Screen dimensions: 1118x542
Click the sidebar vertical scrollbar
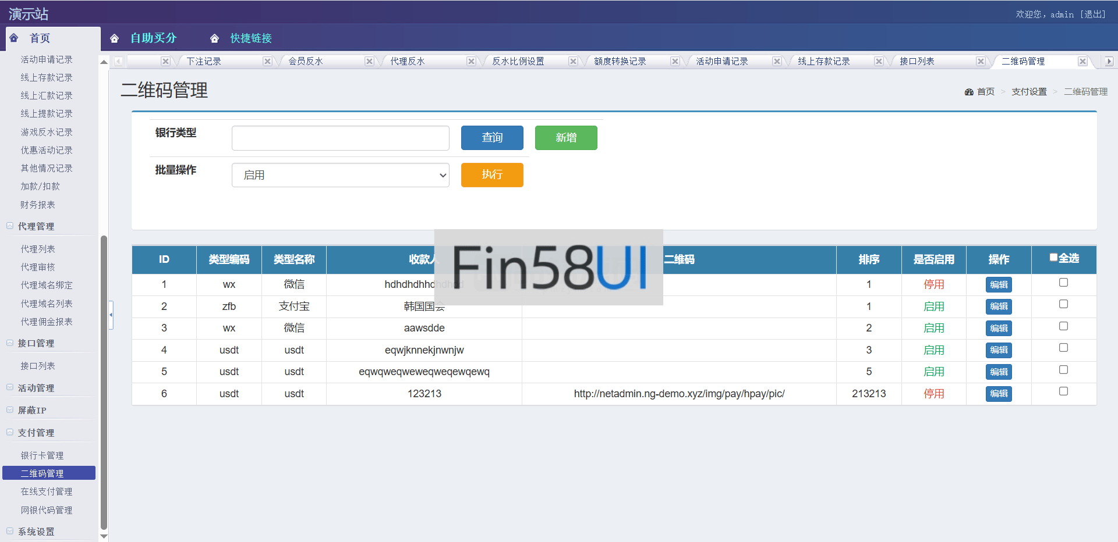pos(104,378)
